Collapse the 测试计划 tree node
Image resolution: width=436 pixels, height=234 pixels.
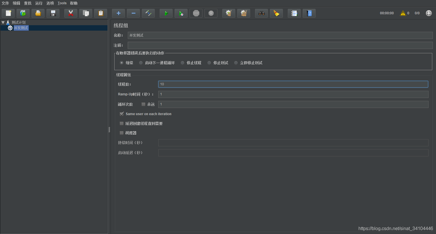(3, 22)
